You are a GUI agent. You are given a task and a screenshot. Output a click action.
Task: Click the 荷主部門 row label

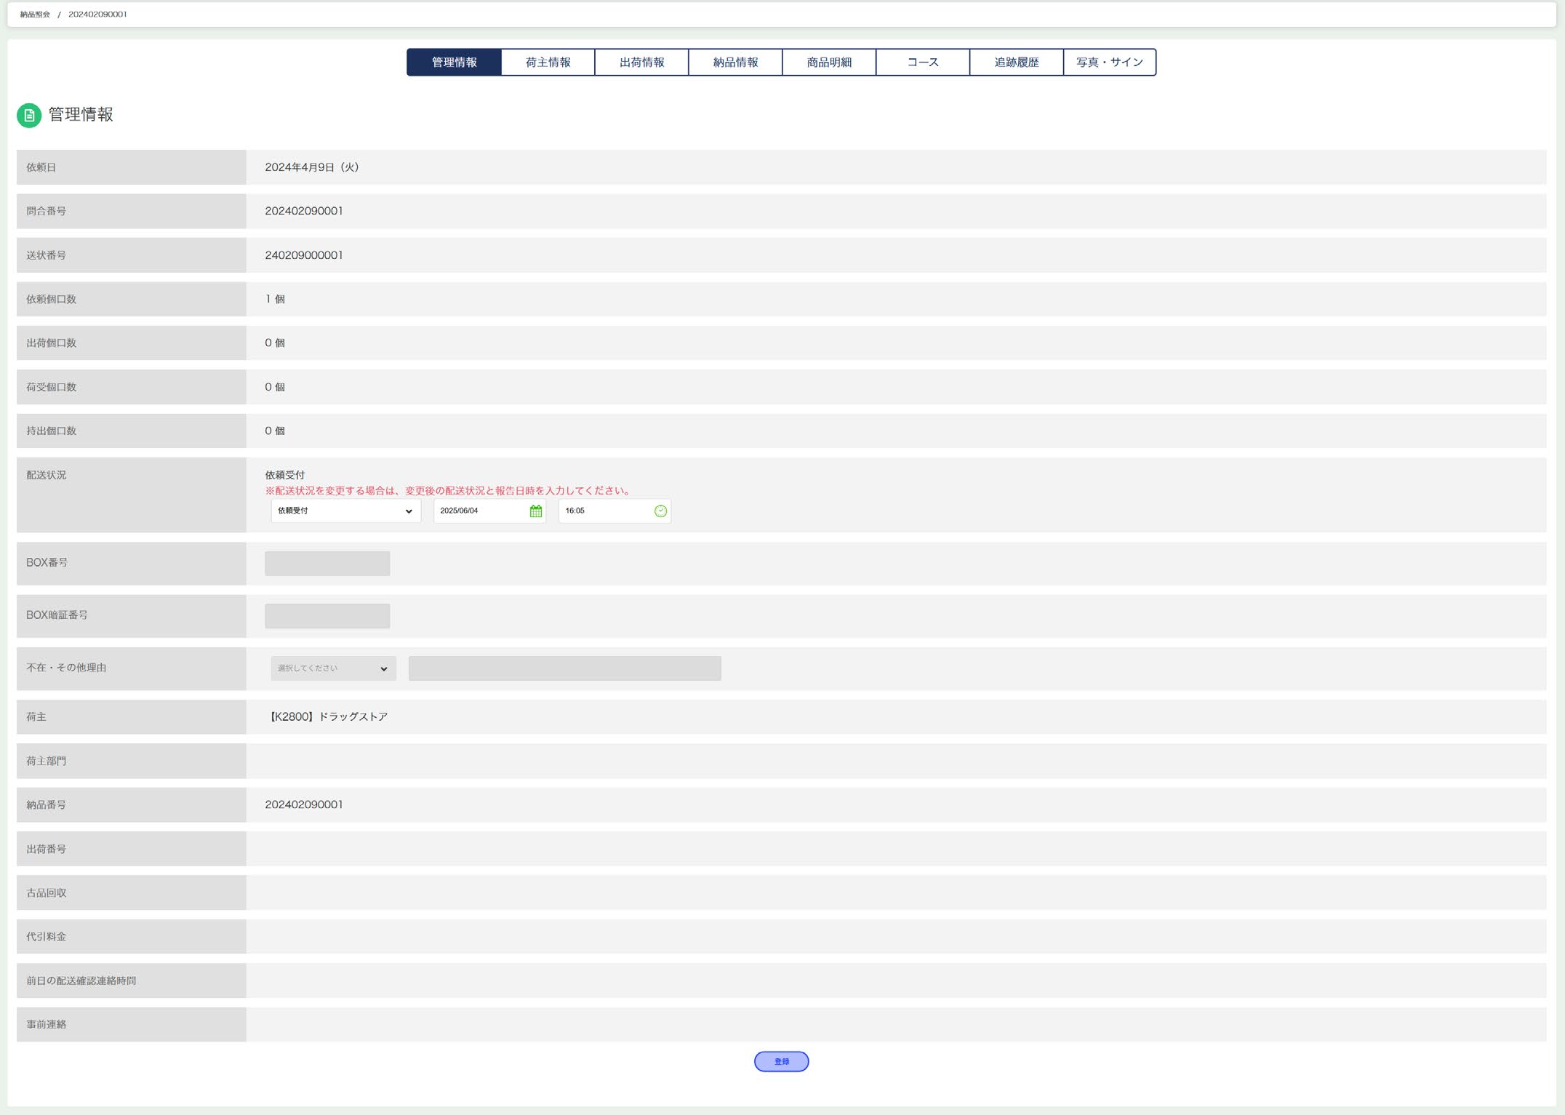(x=47, y=761)
